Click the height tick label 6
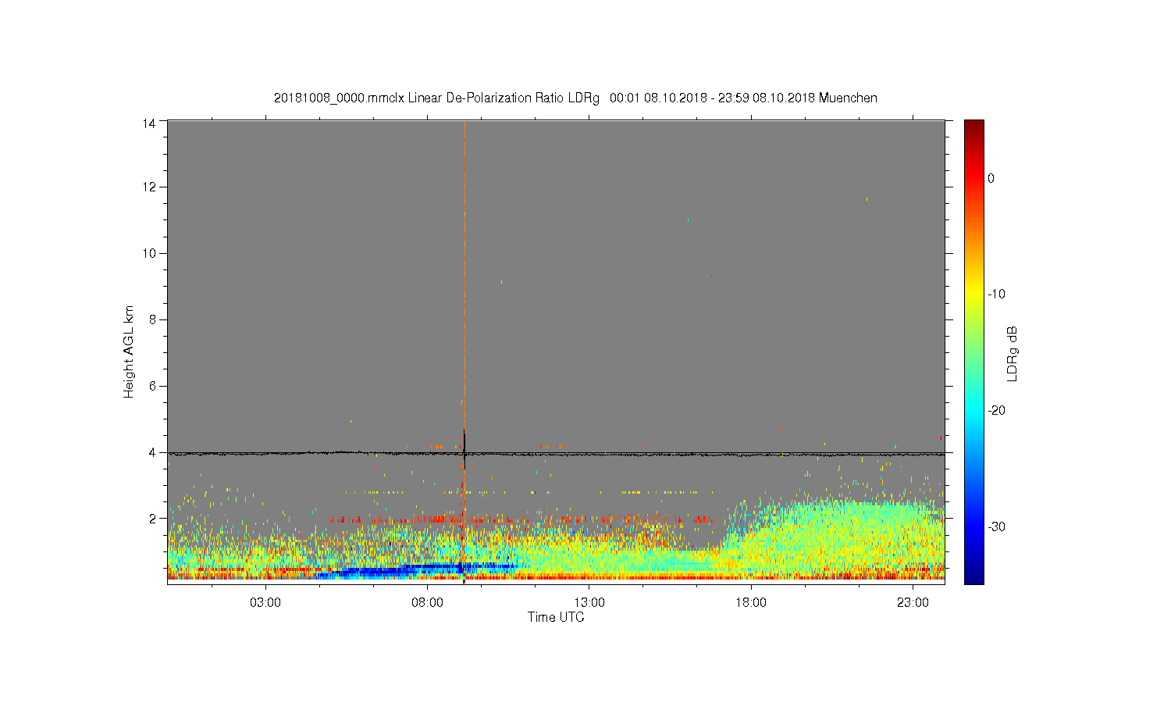 tap(152, 386)
